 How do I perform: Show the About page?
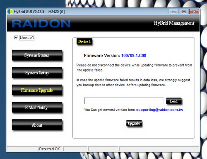point(37,125)
